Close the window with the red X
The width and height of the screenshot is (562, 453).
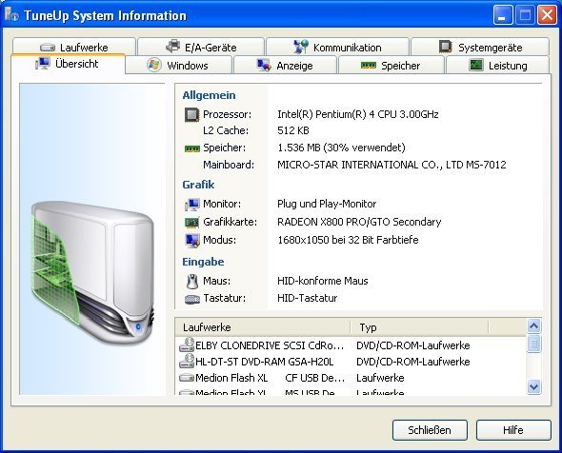(548, 14)
